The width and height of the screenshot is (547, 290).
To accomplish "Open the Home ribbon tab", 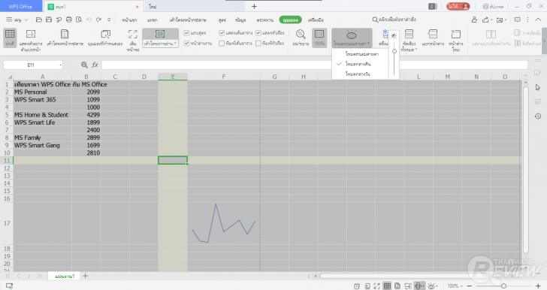I will pyautogui.click(x=129, y=20).
